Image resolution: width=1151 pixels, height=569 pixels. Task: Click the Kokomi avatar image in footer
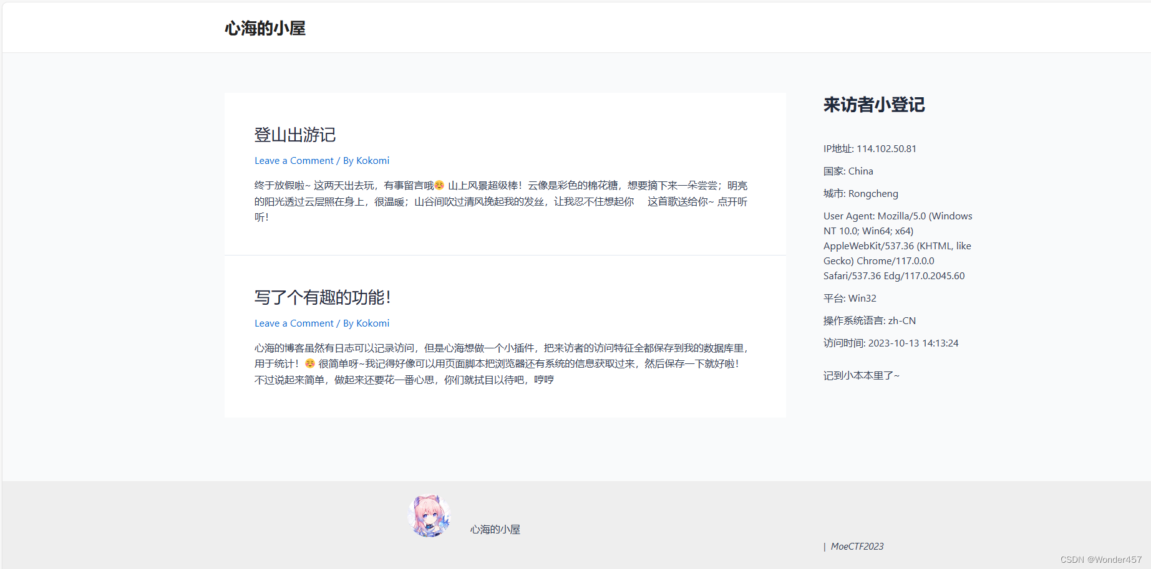coord(429,517)
